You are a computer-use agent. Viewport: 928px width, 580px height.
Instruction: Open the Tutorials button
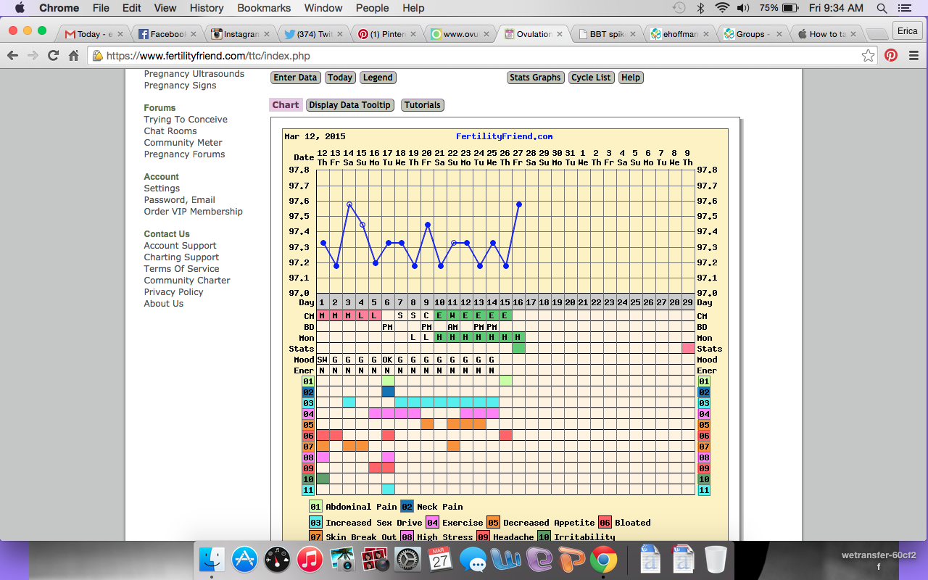(422, 105)
